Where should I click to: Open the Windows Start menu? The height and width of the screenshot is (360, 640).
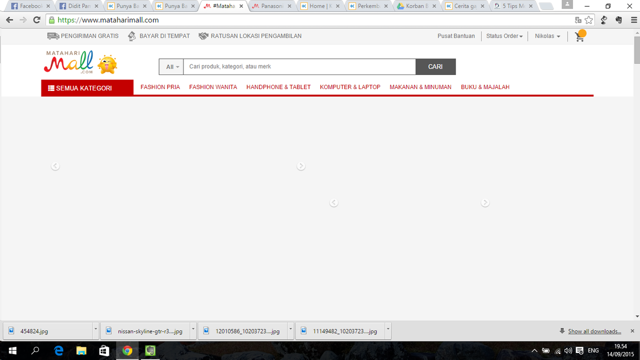[12, 350]
